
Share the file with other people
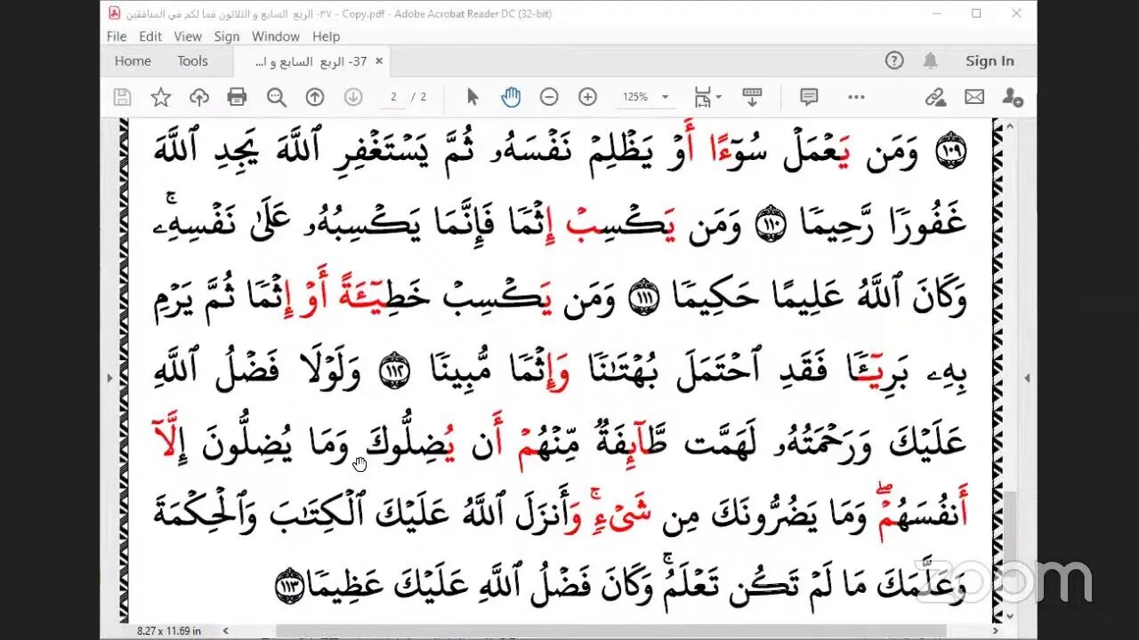[x=1013, y=97]
